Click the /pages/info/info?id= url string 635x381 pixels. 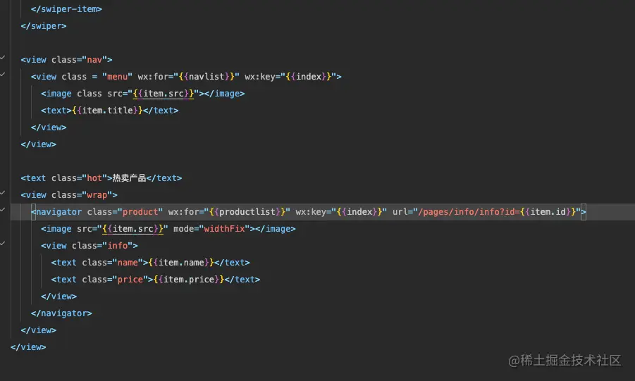coord(469,212)
